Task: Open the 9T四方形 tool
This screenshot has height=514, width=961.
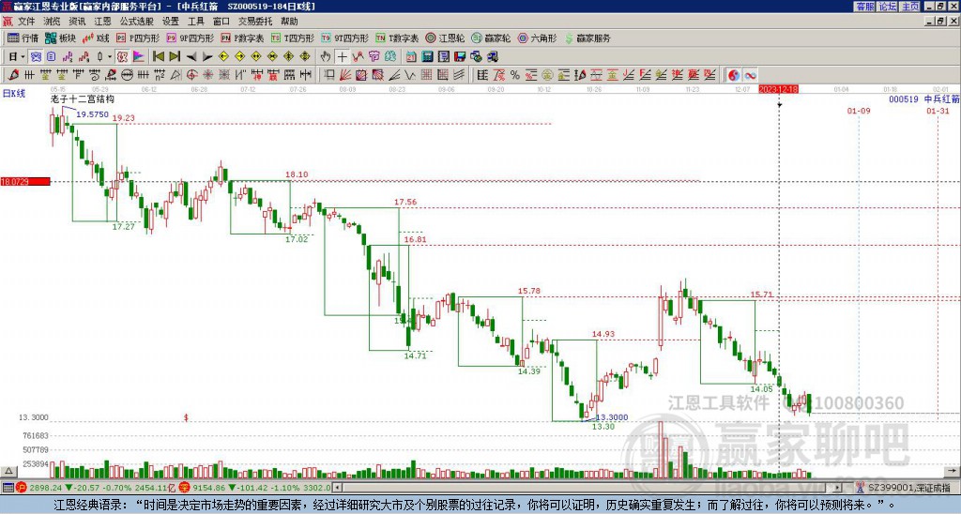Action: (x=343, y=38)
